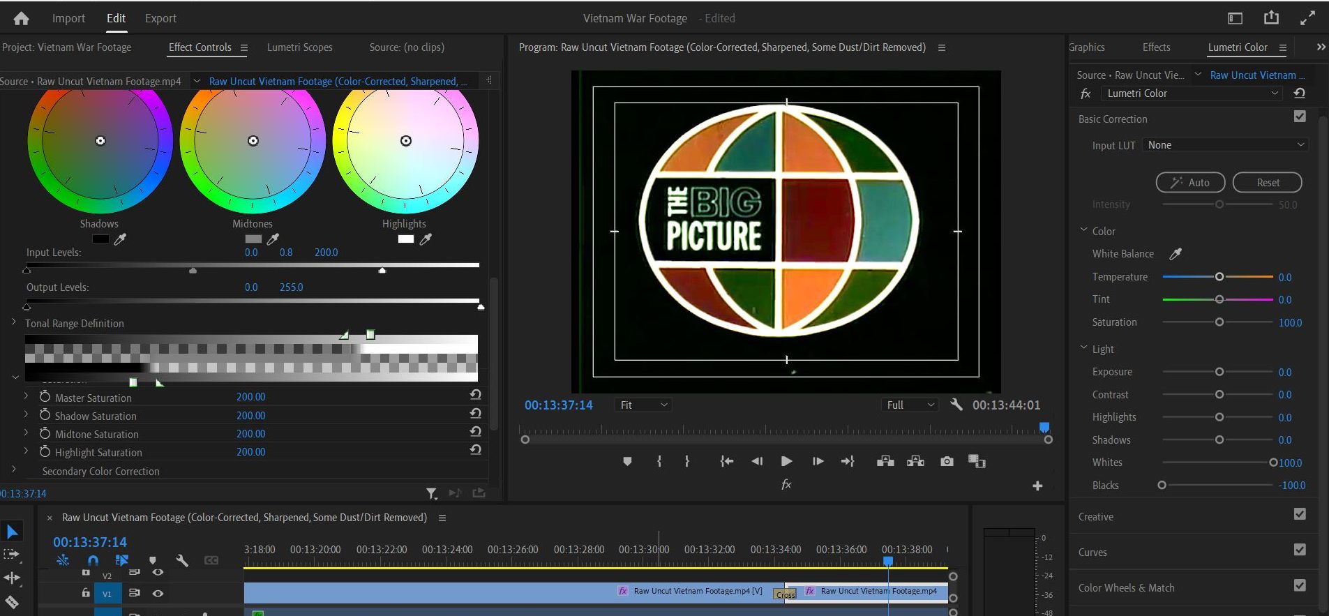Expand Tonal Range Definition

pos(14,322)
